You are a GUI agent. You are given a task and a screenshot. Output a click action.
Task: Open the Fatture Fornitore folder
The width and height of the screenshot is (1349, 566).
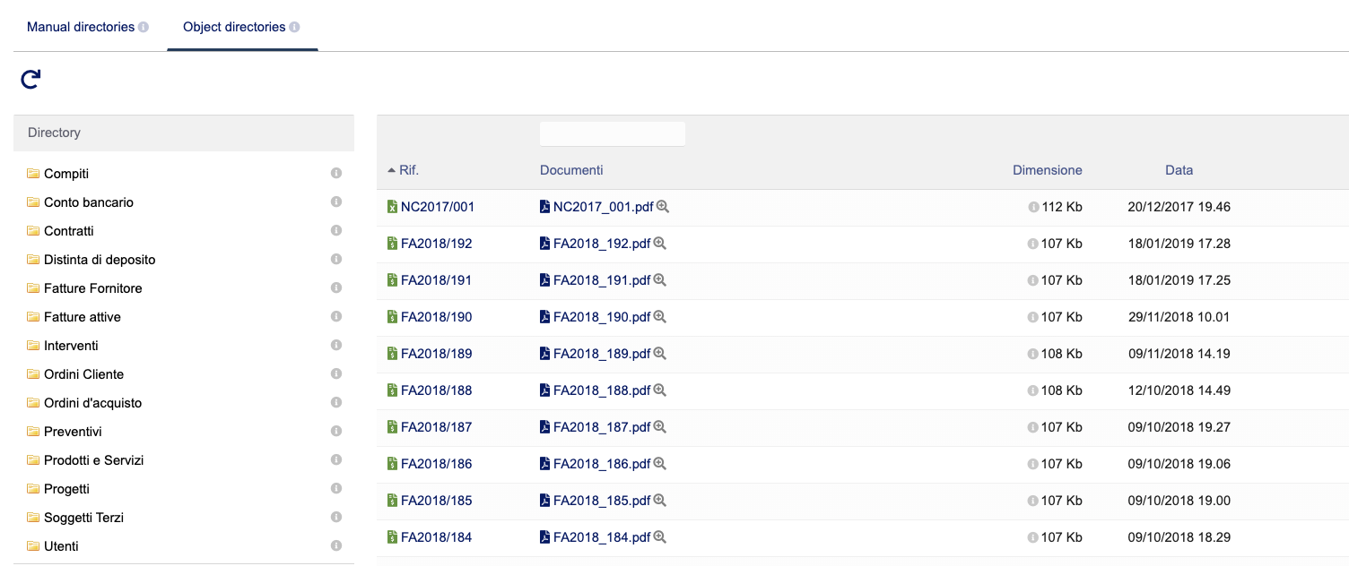(x=92, y=288)
